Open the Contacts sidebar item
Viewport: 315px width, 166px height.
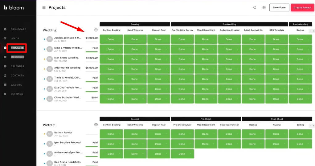click(17, 76)
